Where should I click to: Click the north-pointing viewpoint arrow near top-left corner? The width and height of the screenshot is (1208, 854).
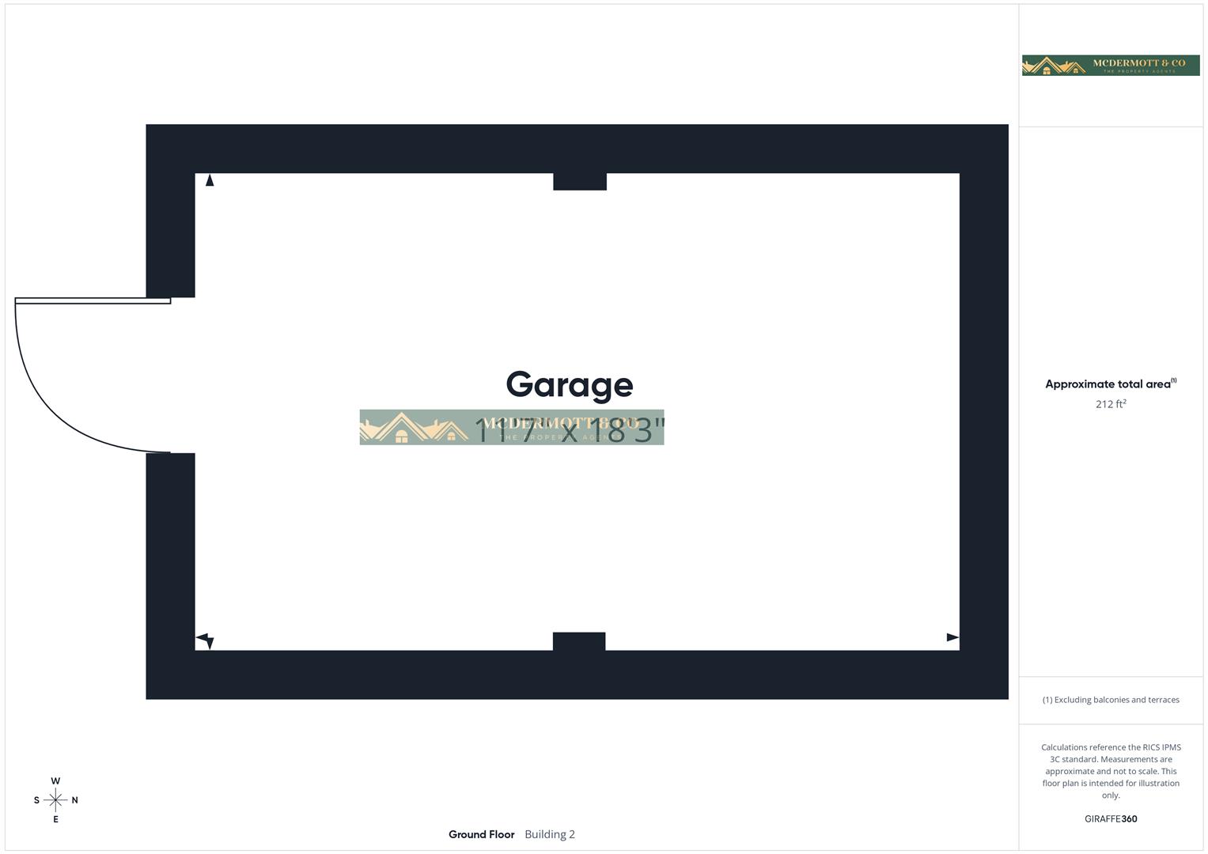click(210, 179)
